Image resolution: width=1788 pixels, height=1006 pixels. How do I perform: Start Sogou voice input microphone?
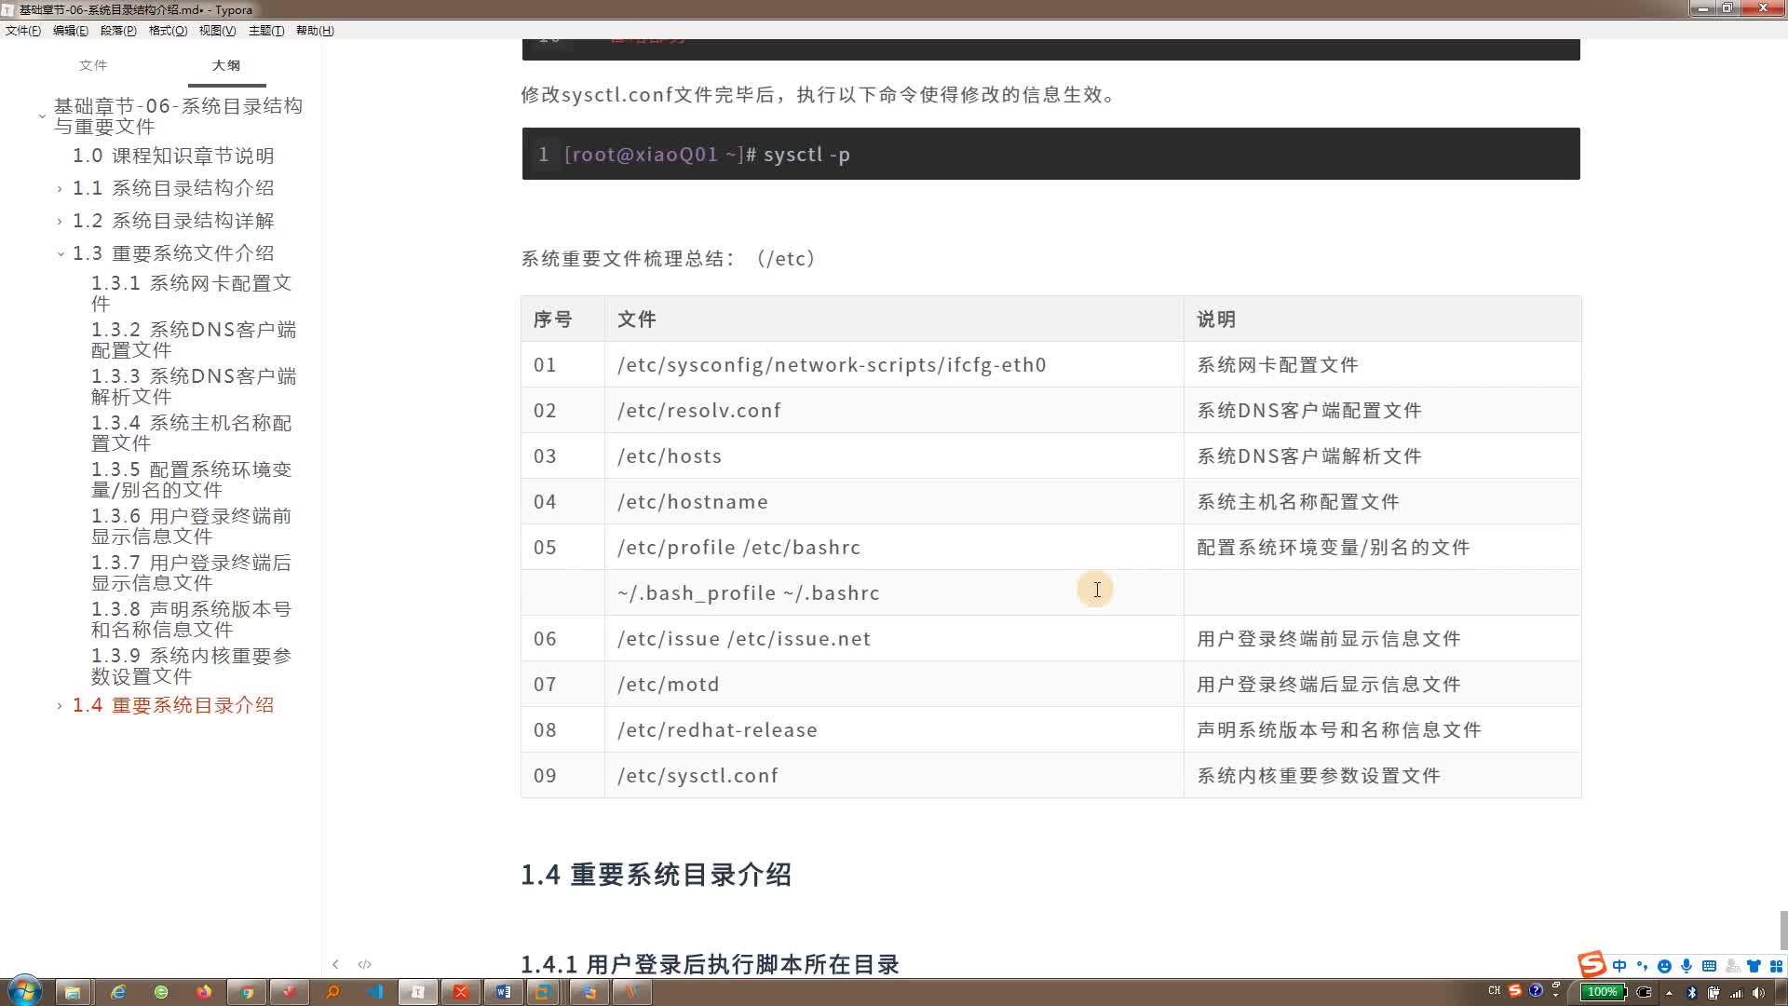1686,966
